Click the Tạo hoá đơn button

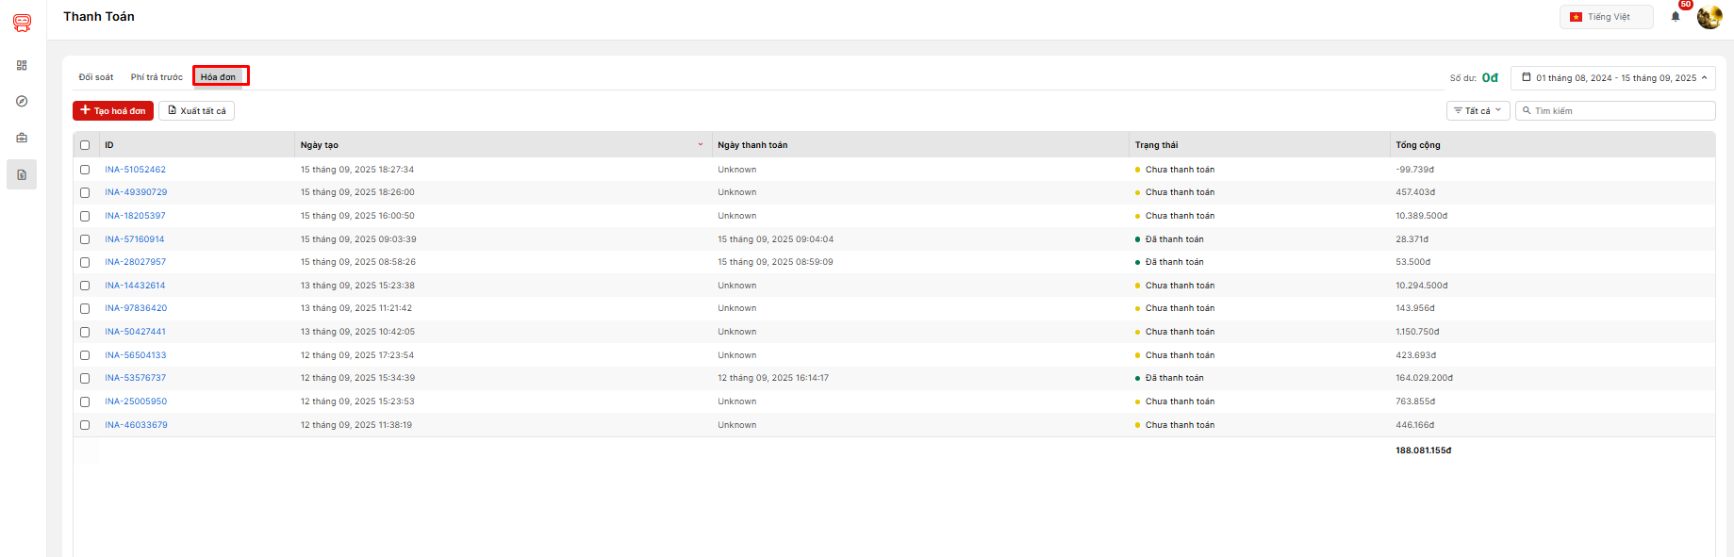pos(113,111)
